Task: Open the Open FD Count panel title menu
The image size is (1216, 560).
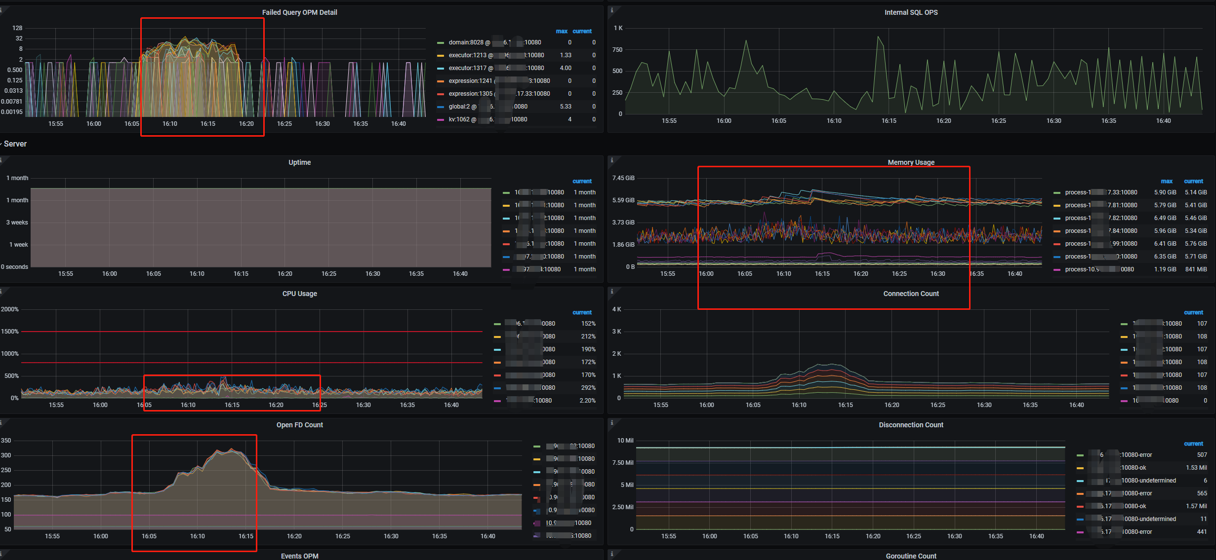Action: point(299,425)
